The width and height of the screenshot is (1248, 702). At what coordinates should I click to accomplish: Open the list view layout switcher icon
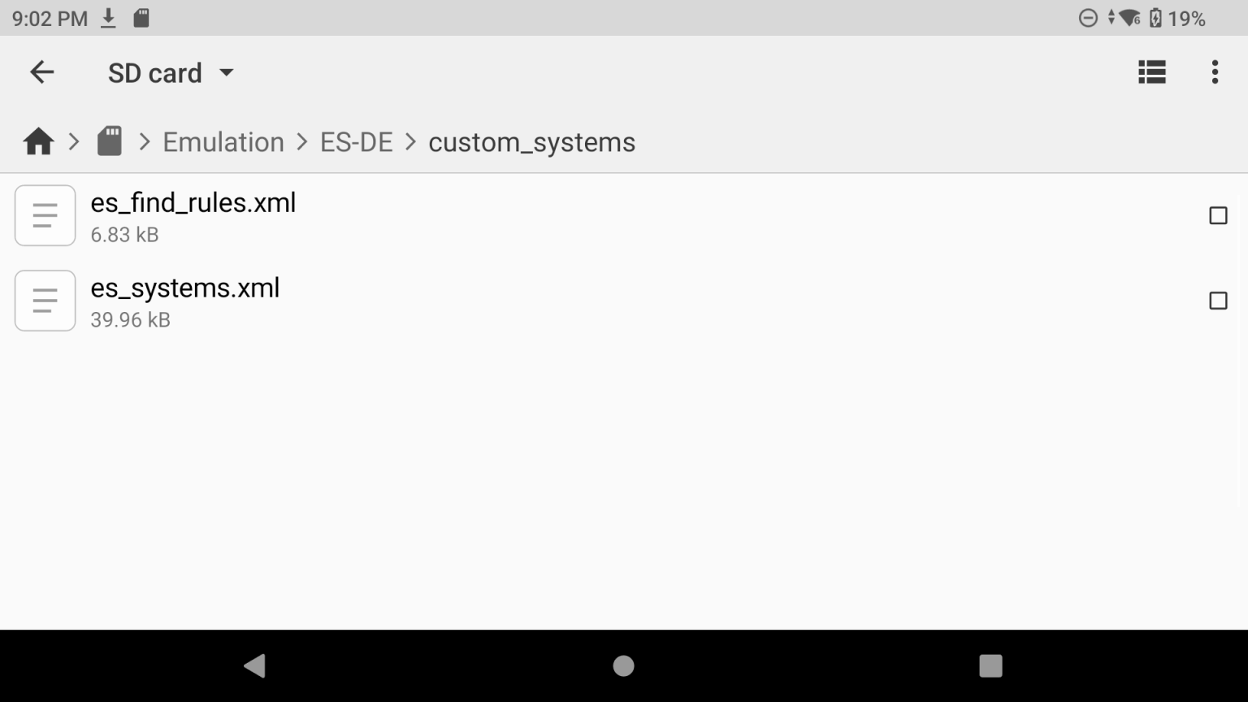[x=1151, y=72]
